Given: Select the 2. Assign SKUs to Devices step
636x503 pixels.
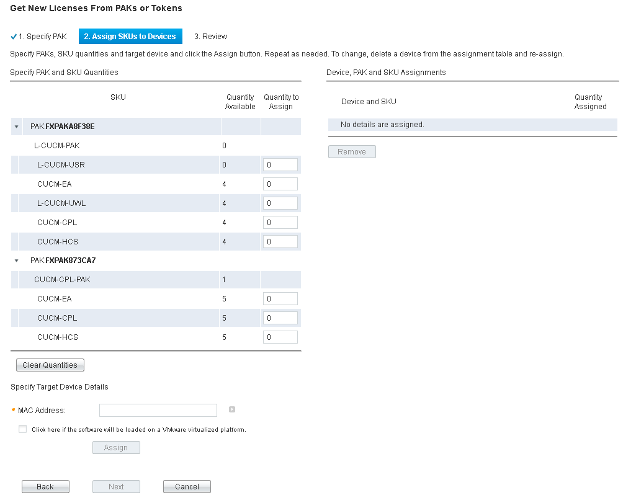Looking at the screenshot, I should click(x=130, y=37).
